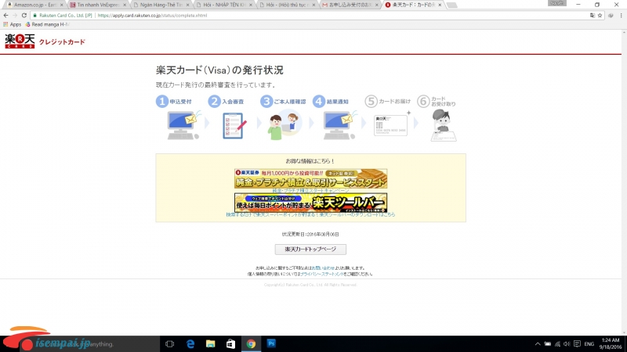
Task: Click the 楽天カードトップページ button
Action: tap(310, 249)
